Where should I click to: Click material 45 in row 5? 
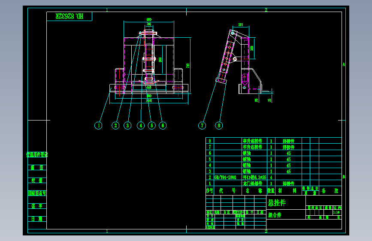(x=288, y=159)
